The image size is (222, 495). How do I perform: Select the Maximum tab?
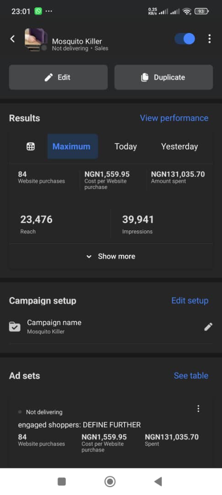pyautogui.click(x=71, y=147)
